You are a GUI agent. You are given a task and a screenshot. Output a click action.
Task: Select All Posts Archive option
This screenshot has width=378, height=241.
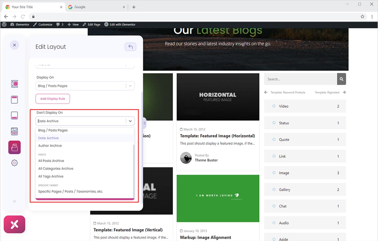[85, 161]
